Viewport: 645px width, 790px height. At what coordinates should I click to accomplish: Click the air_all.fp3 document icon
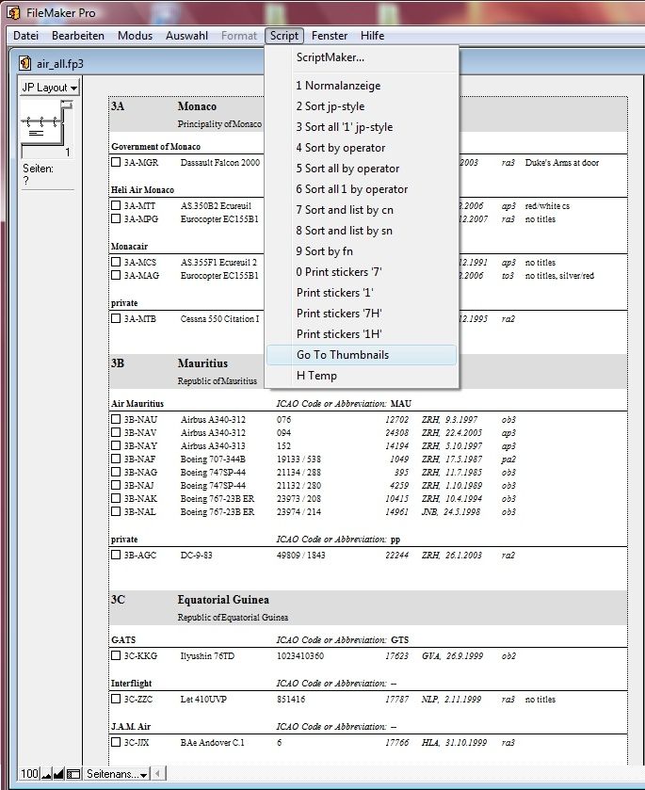24,63
